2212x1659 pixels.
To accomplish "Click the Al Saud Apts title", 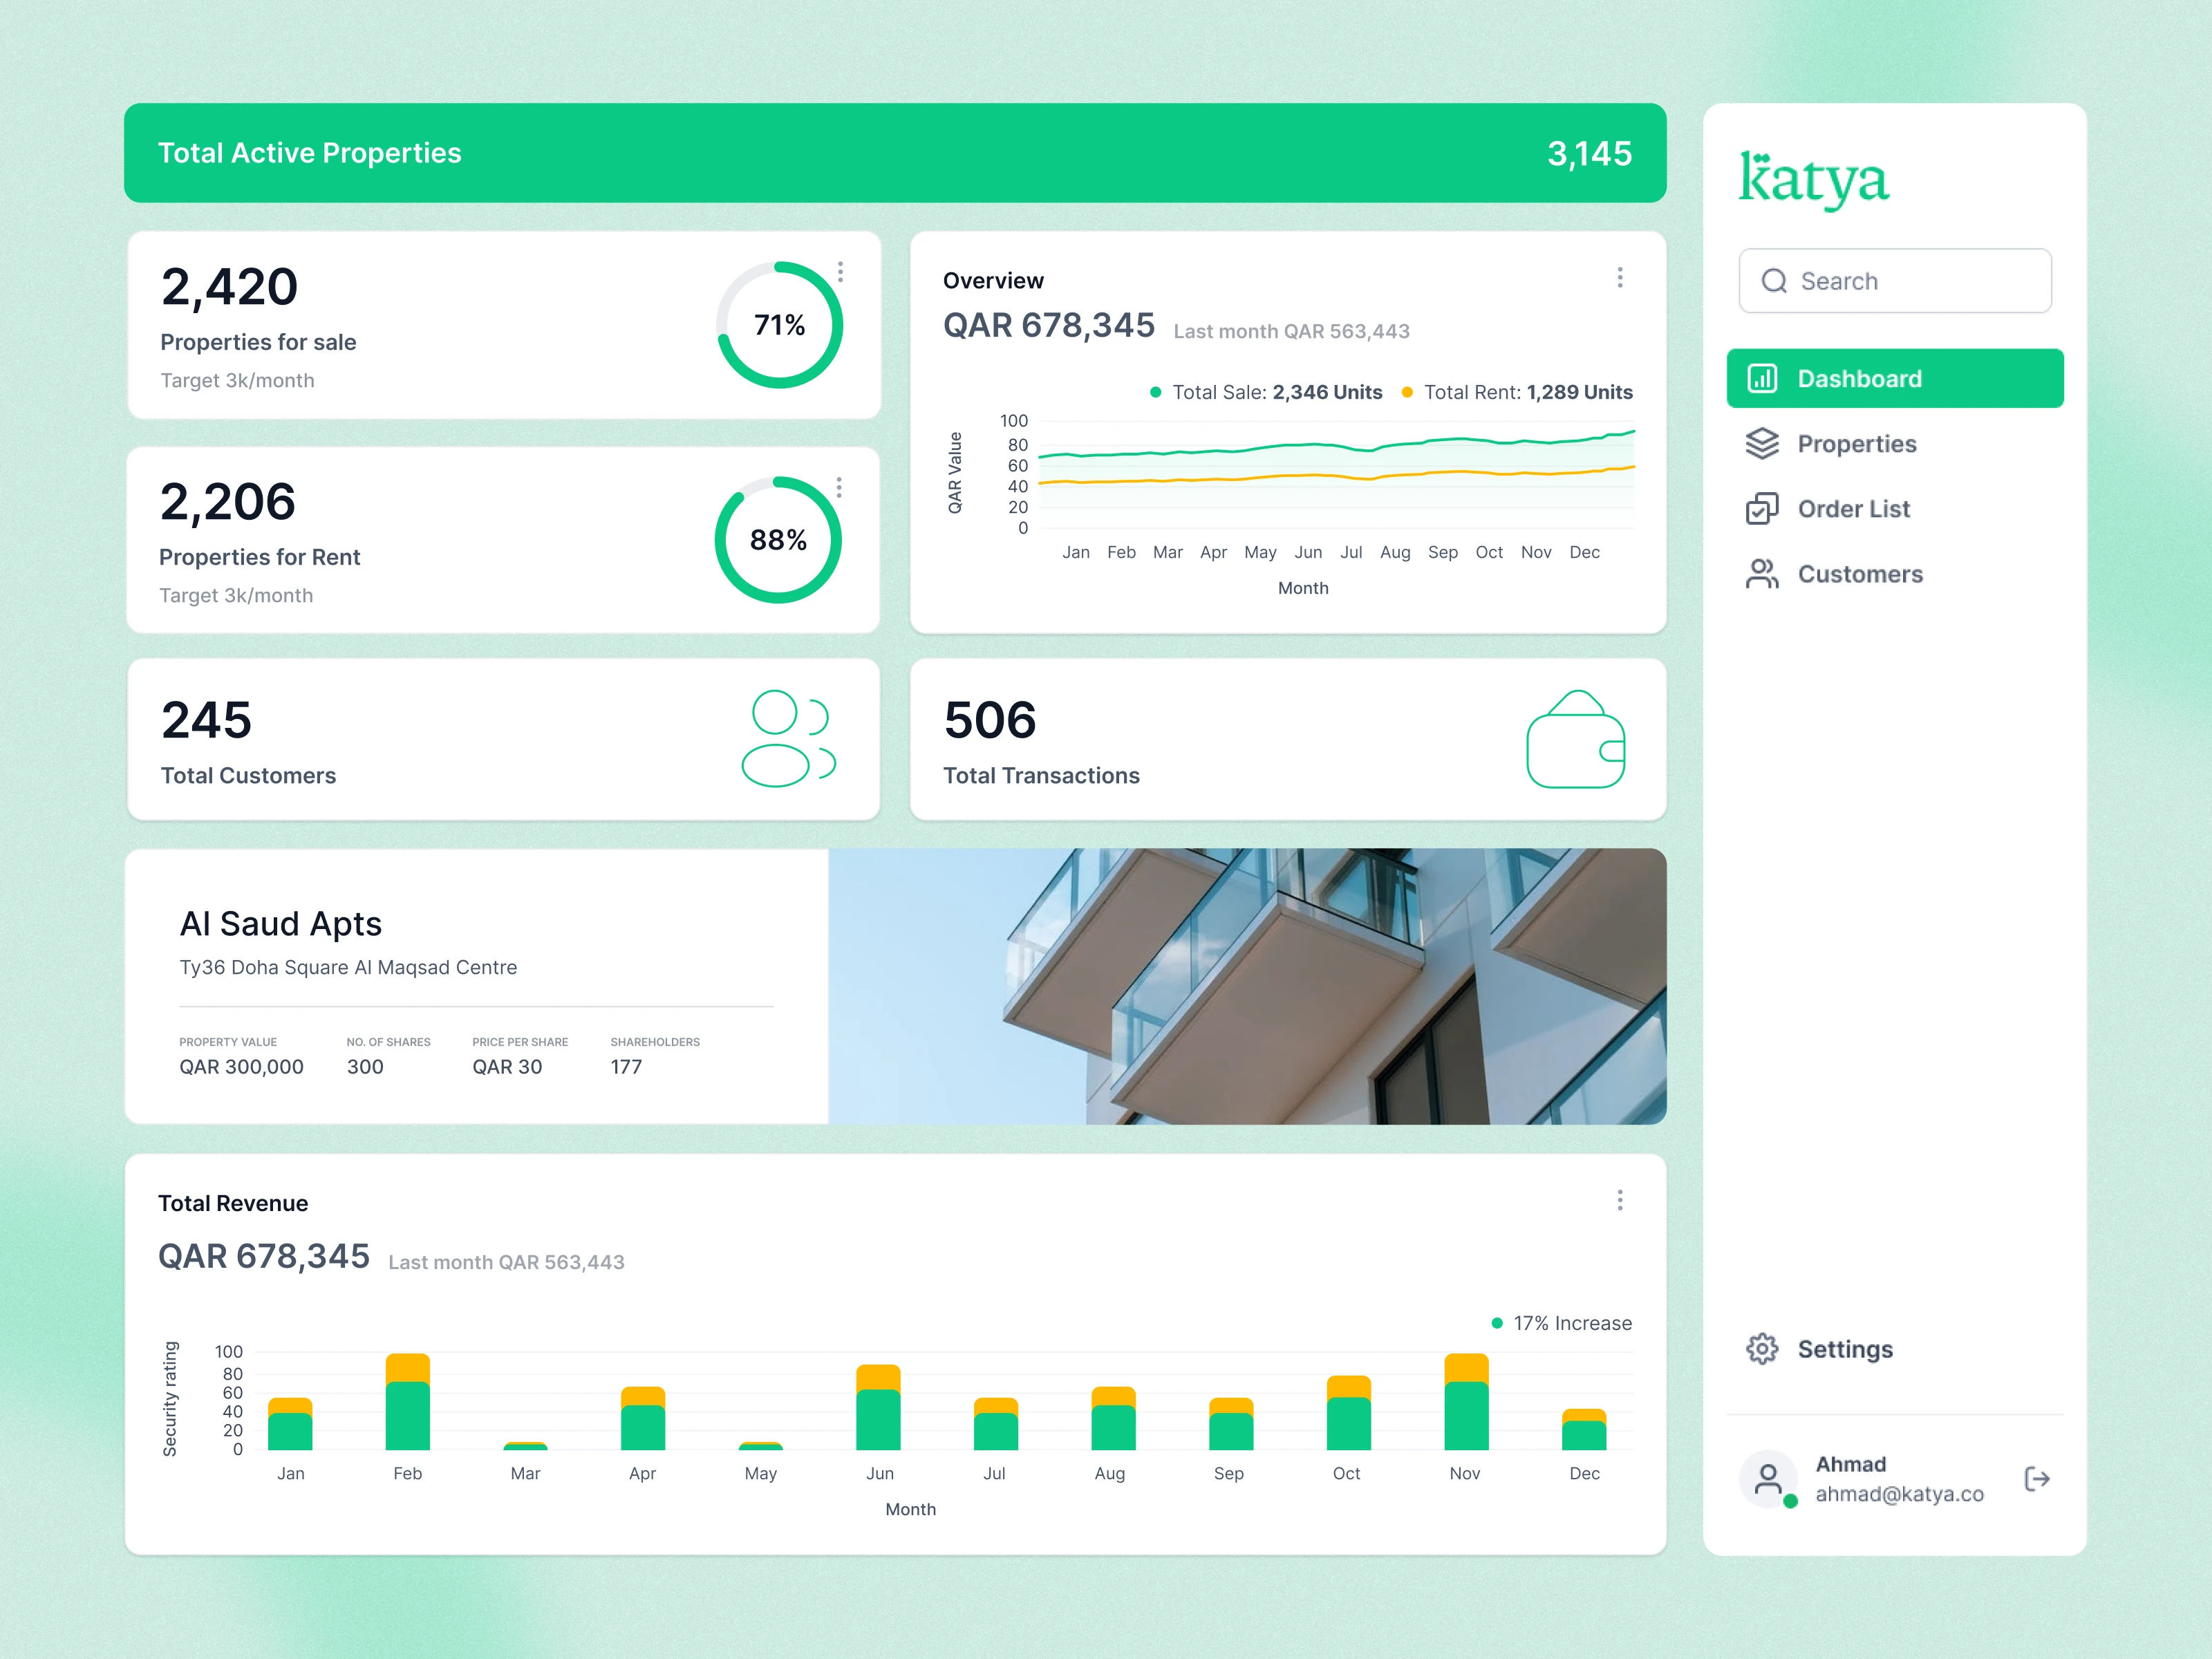I will point(281,923).
